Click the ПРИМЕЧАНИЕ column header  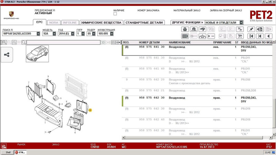coord(222,42)
